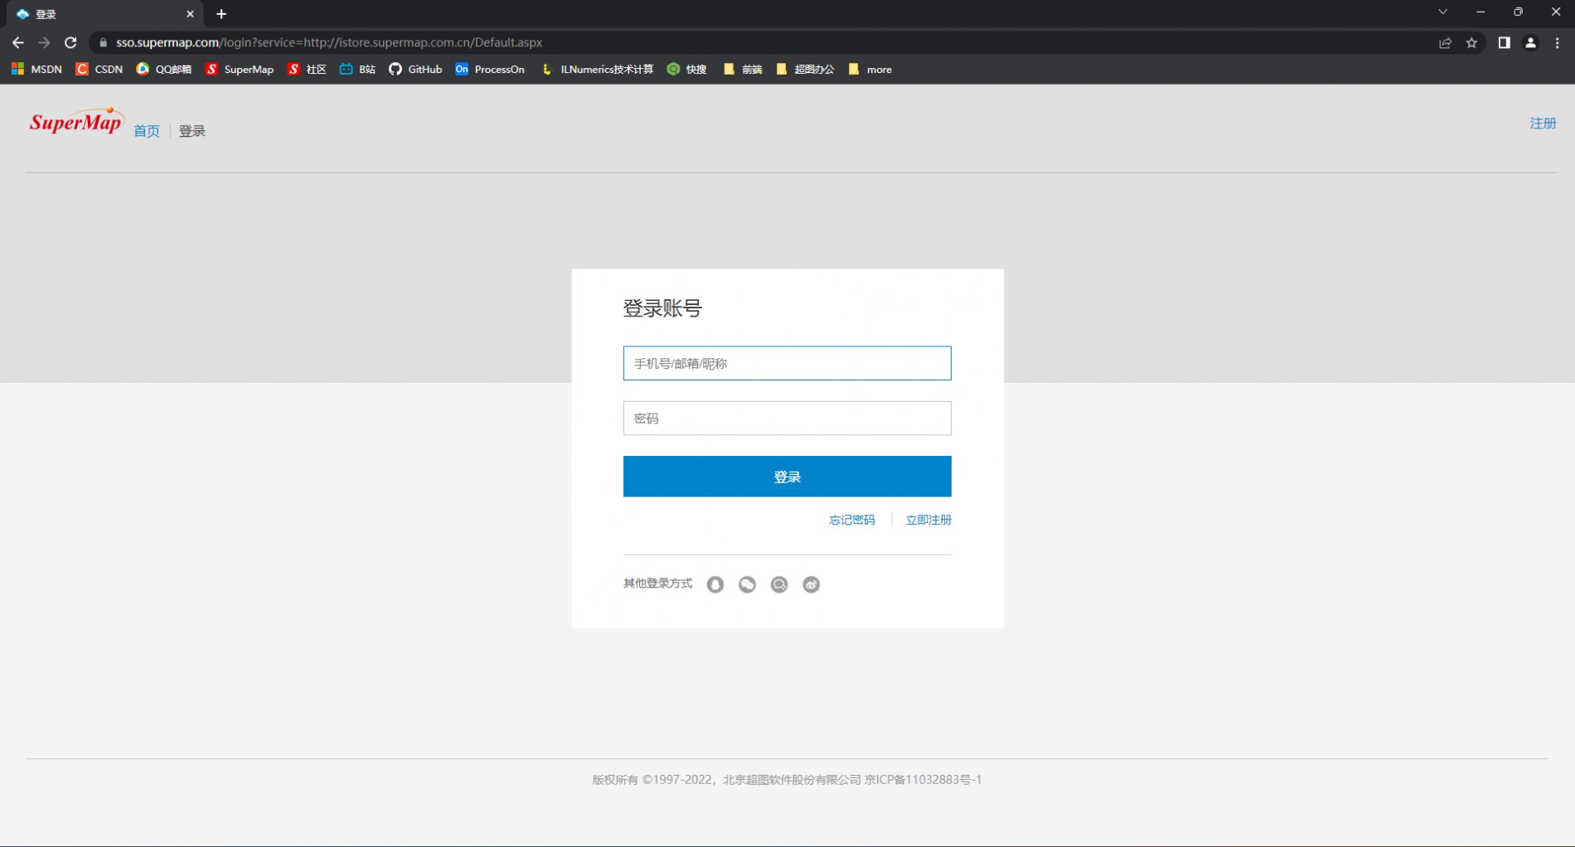
Task: Go to 首页 link in header
Action: [147, 131]
